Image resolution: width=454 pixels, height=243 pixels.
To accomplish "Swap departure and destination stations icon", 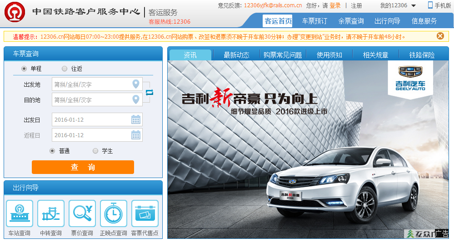I will (150, 92).
